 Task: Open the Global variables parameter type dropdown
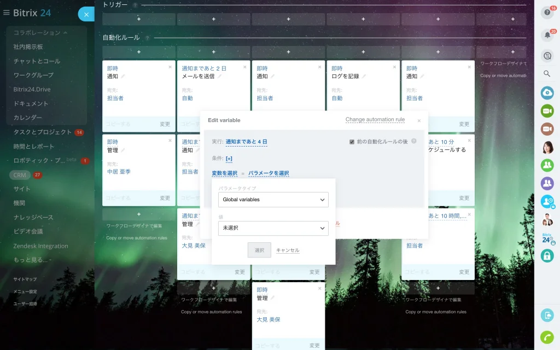(x=273, y=200)
